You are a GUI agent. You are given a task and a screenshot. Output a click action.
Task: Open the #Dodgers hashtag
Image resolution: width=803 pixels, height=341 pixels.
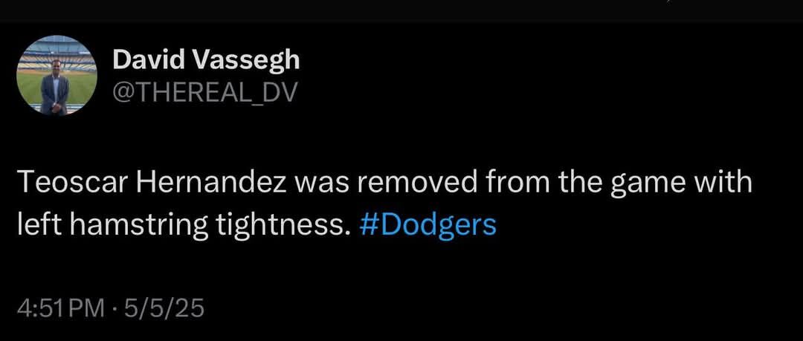click(x=428, y=224)
